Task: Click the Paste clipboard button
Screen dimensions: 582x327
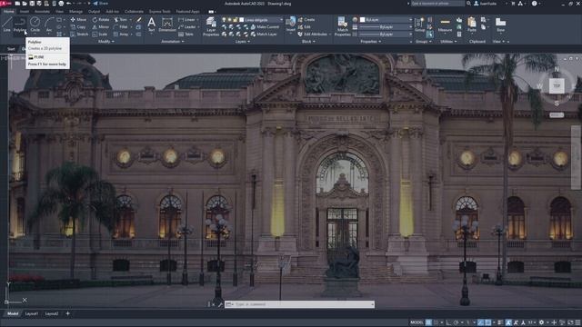Action: (472, 25)
